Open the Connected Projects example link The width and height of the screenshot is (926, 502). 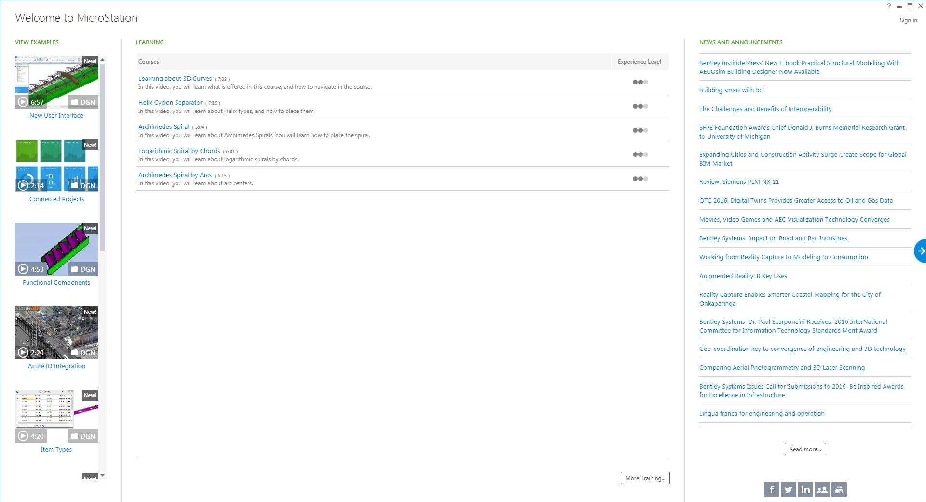click(57, 199)
